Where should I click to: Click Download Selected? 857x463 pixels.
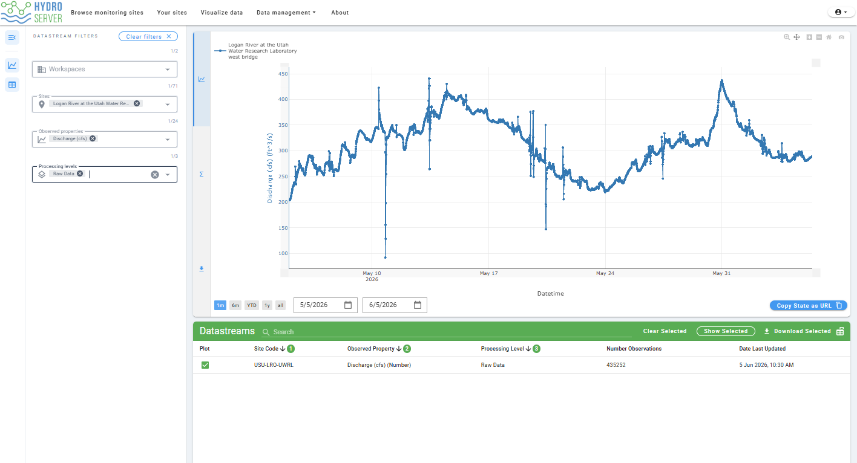click(797, 331)
